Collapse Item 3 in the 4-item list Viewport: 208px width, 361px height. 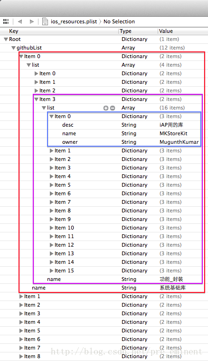click(37, 99)
